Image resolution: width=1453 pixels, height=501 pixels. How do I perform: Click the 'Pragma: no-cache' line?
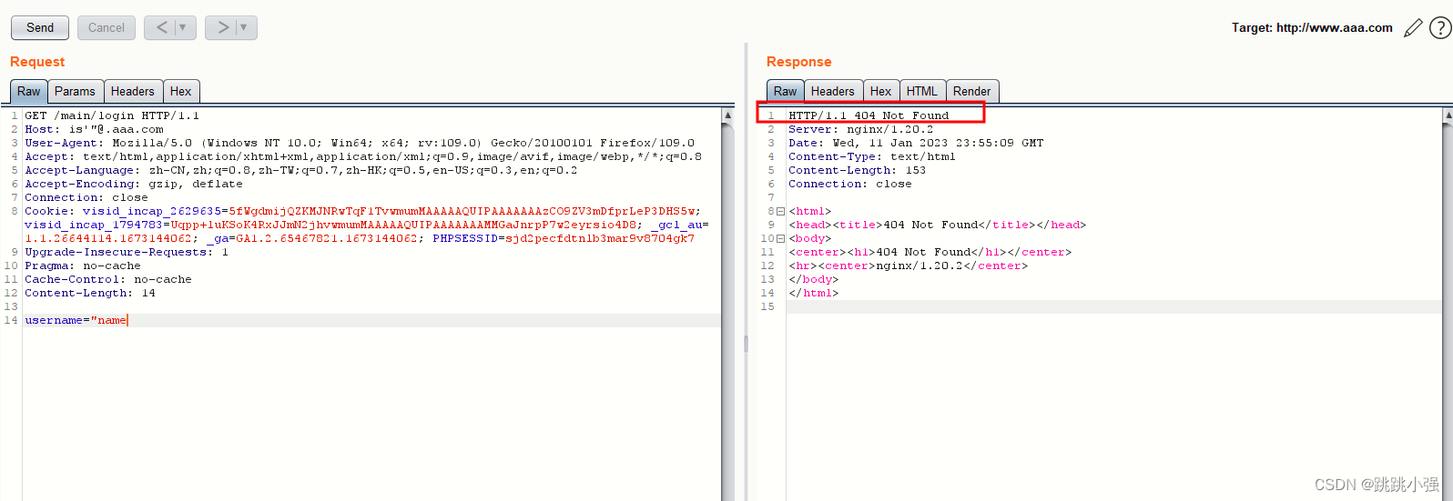(x=83, y=266)
